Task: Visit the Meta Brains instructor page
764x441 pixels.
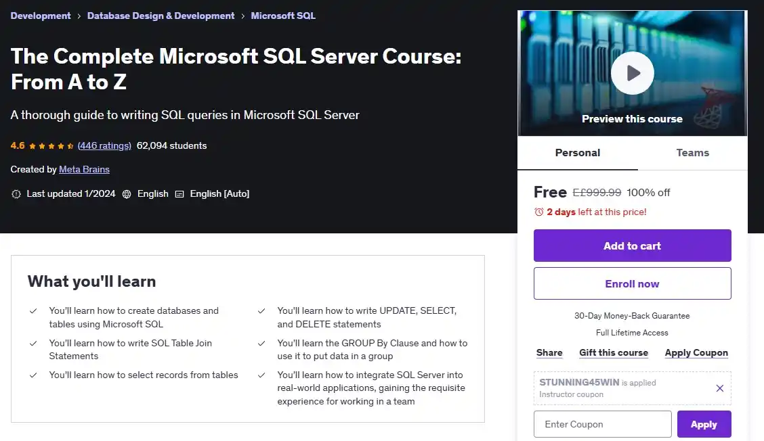Action: pos(84,169)
